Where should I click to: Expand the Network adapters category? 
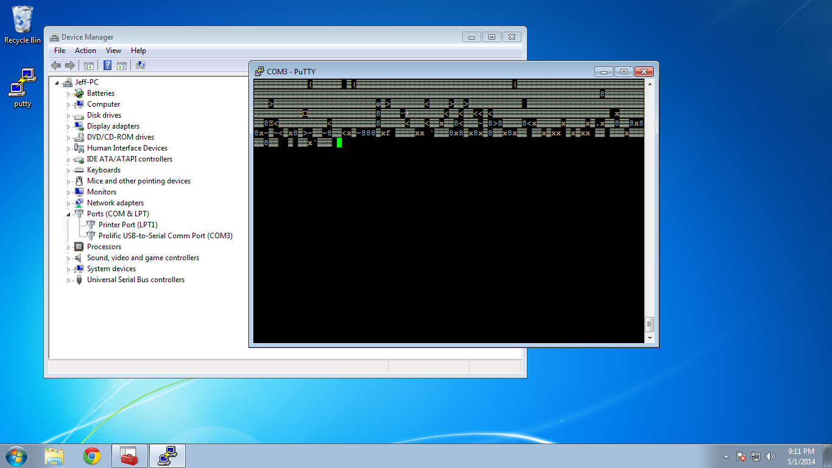69,203
